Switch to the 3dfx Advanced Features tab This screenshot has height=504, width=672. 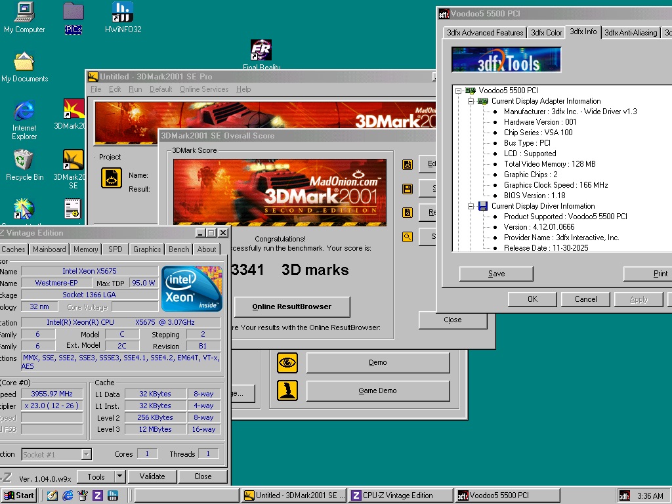pos(485,33)
